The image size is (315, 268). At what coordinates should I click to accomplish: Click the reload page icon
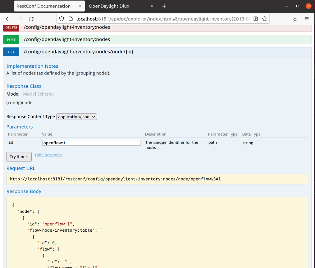[x=31, y=19]
